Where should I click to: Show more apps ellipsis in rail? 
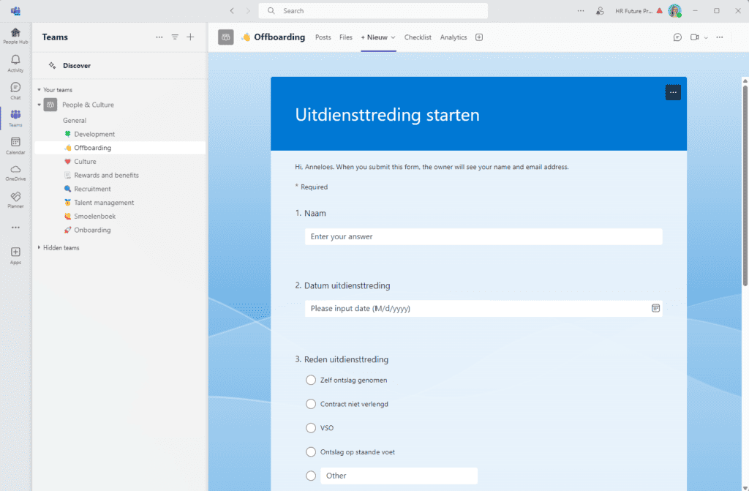tap(15, 228)
